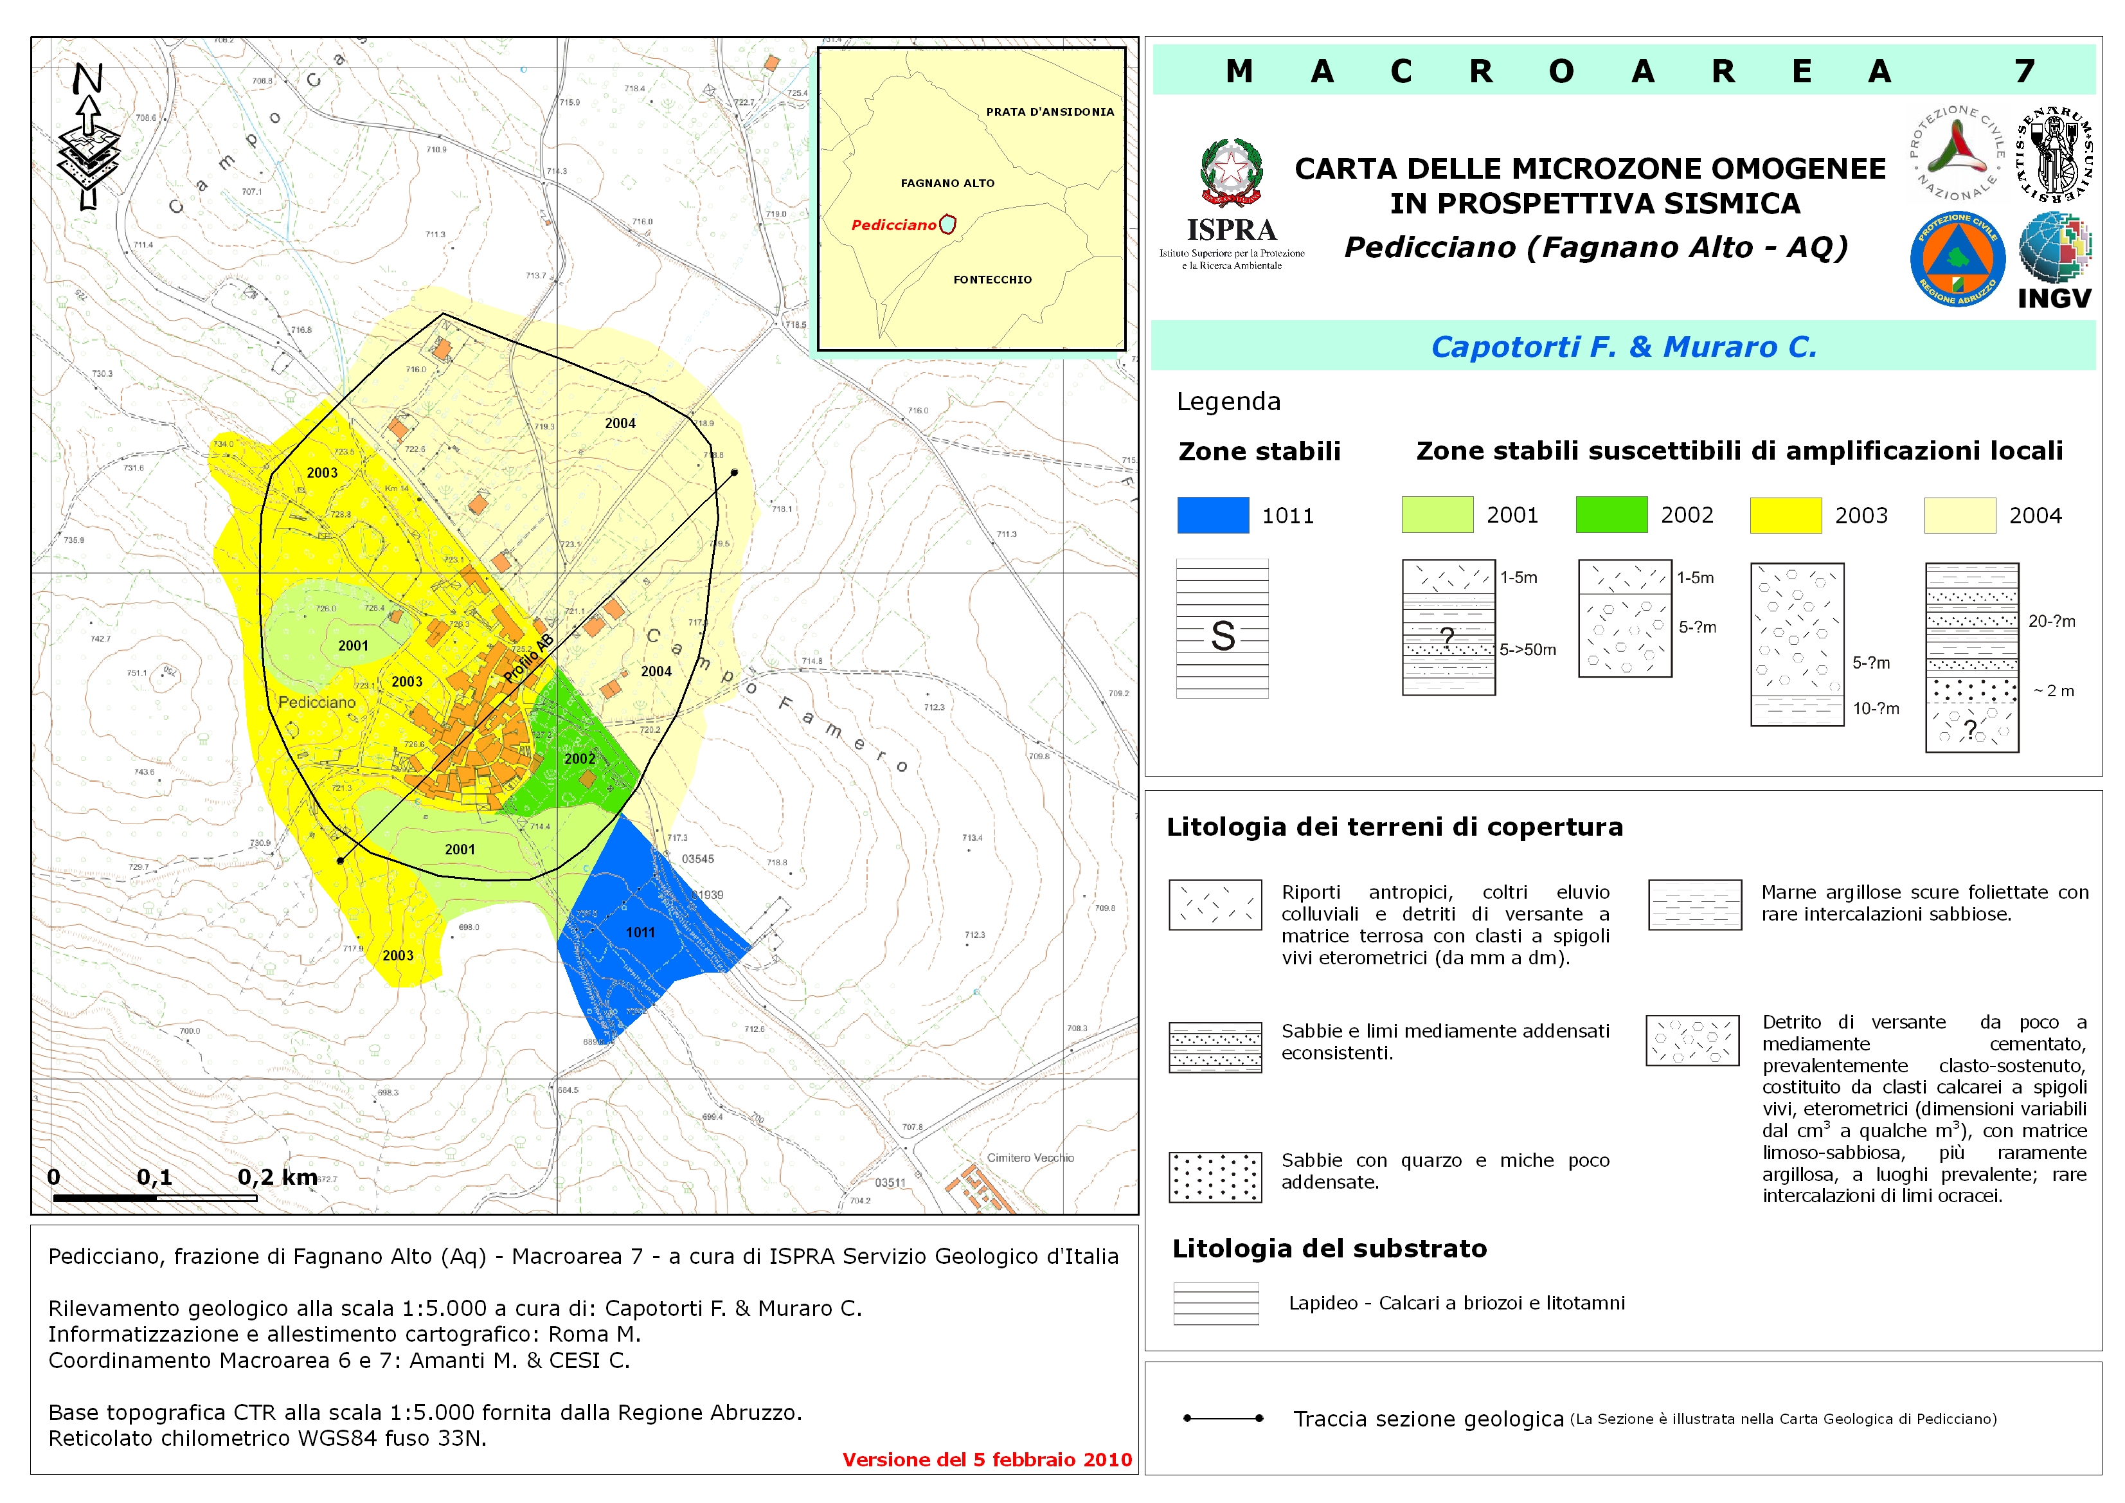Click the Pedicciano marker in inset map
Screen dimensions: 2125x1503
pyautogui.click(x=947, y=224)
